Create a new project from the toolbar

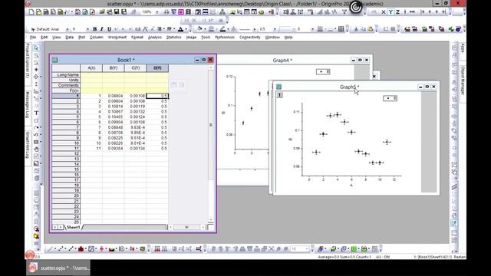coord(31,12)
